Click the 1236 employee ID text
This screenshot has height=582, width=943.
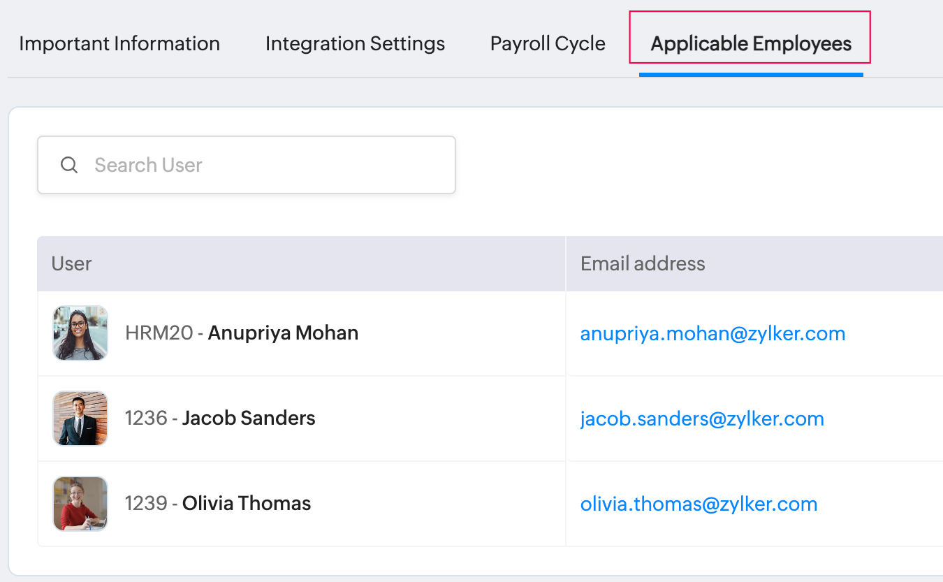point(146,419)
